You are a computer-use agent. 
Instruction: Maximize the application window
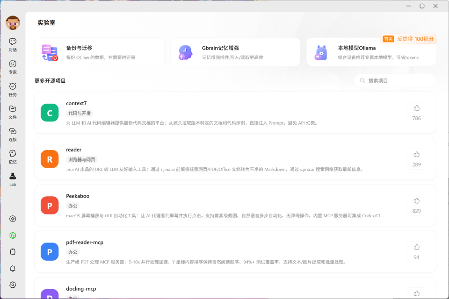point(422,6)
